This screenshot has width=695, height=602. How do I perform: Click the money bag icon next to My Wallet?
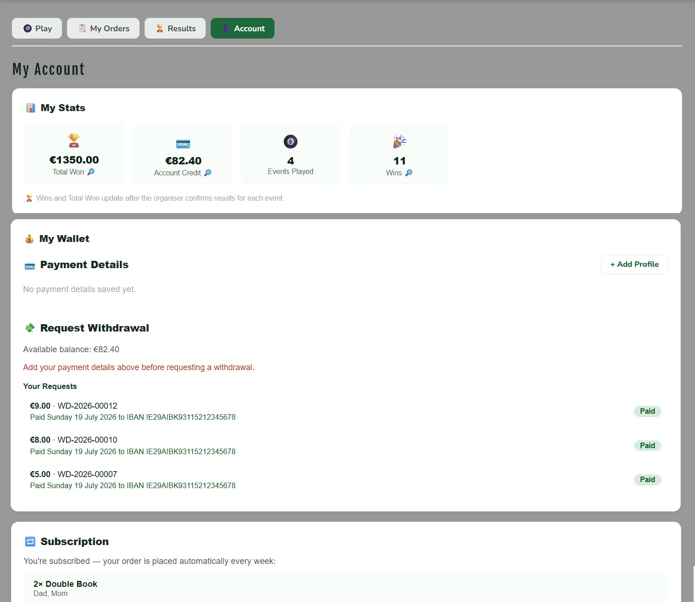pos(29,239)
